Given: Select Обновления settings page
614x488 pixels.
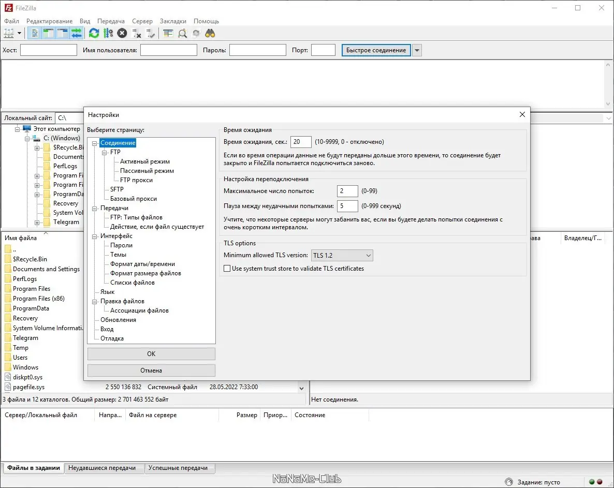Looking at the screenshot, I should pos(118,320).
